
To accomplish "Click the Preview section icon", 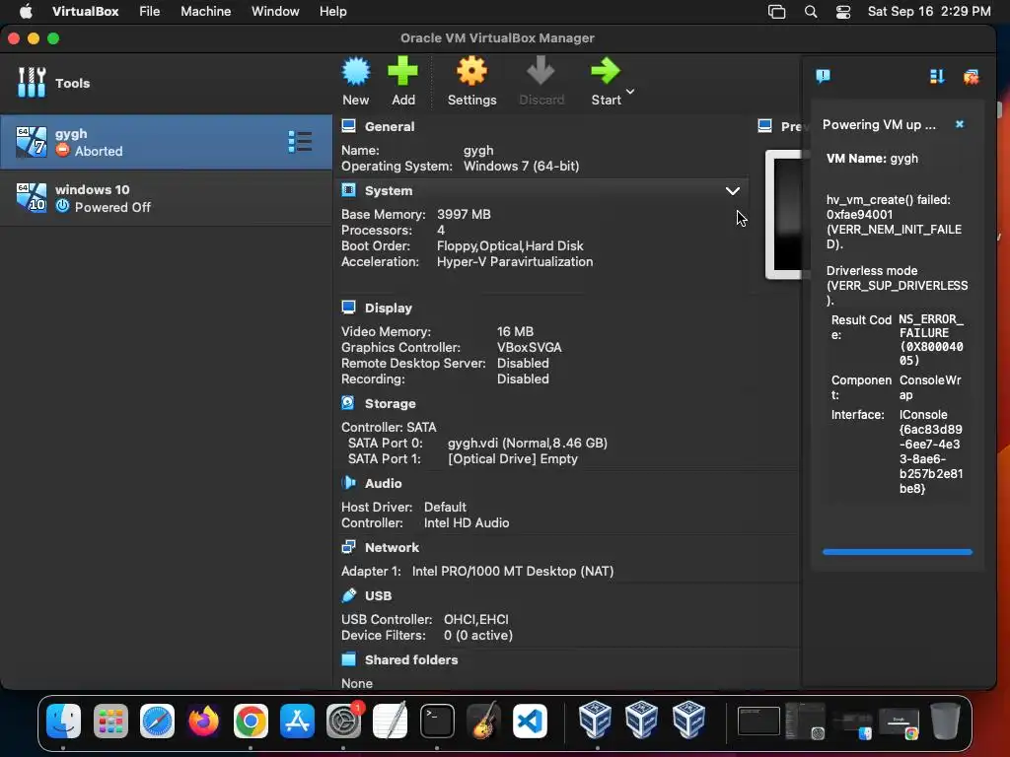I will [765, 126].
